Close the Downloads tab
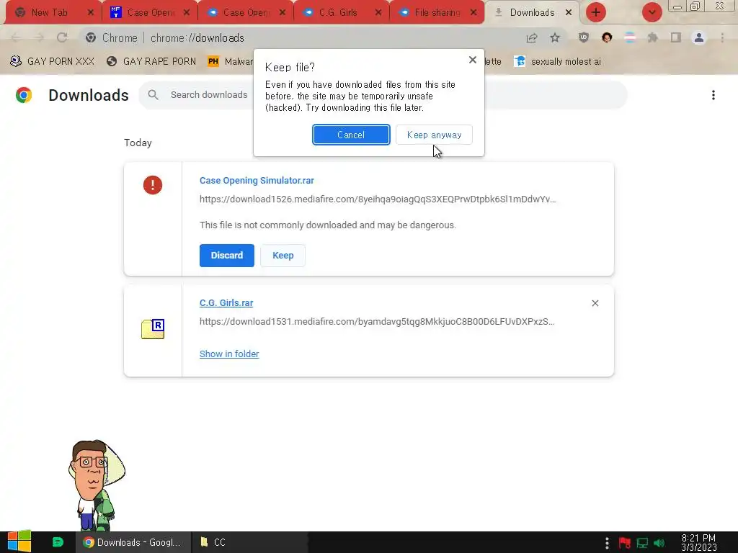 click(x=569, y=13)
